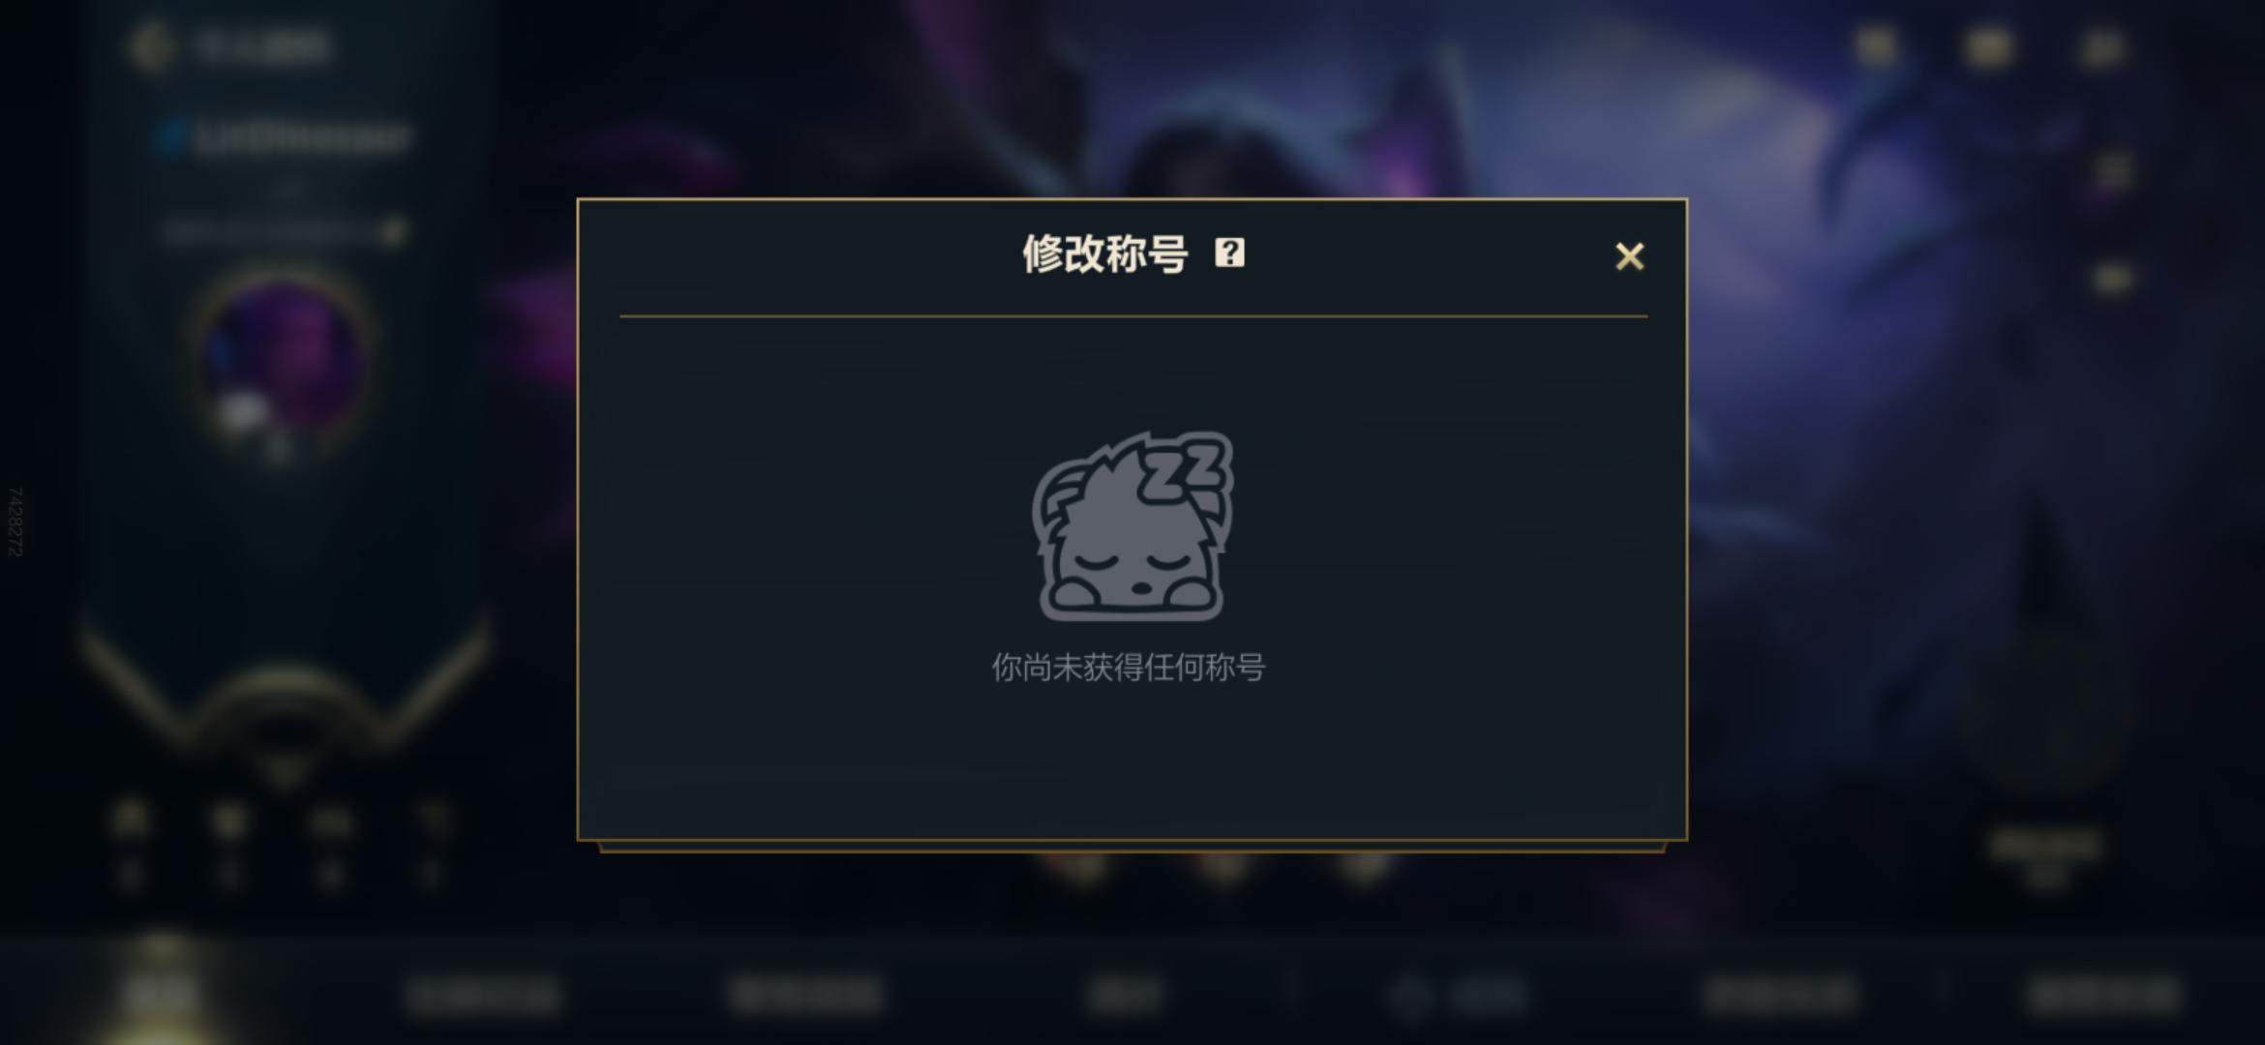Screen dimensions: 2265x1045
Task: Tap the blurred back arrow behind dialog
Action: tap(151, 46)
